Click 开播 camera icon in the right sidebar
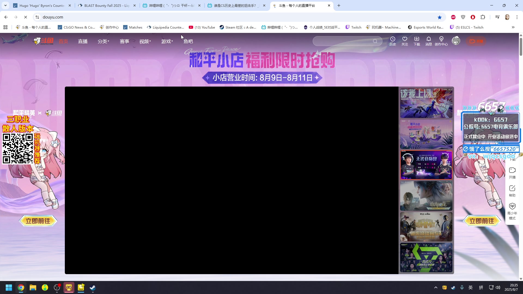 tap(512, 173)
